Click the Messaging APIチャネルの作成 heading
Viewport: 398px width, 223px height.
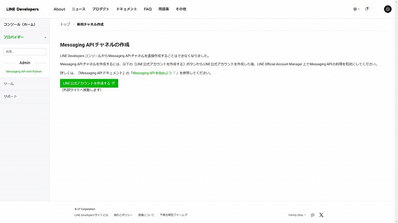pyautogui.click(x=95, y=45)
